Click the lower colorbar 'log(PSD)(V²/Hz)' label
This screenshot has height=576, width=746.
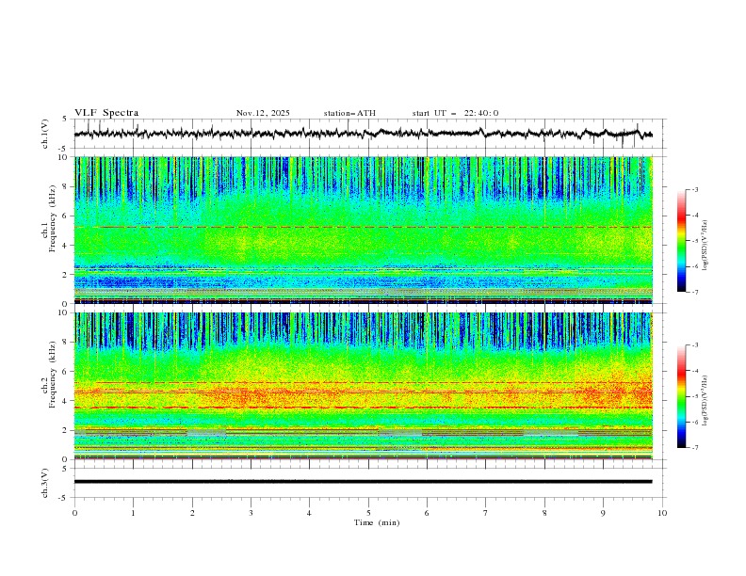pos(705,401)
